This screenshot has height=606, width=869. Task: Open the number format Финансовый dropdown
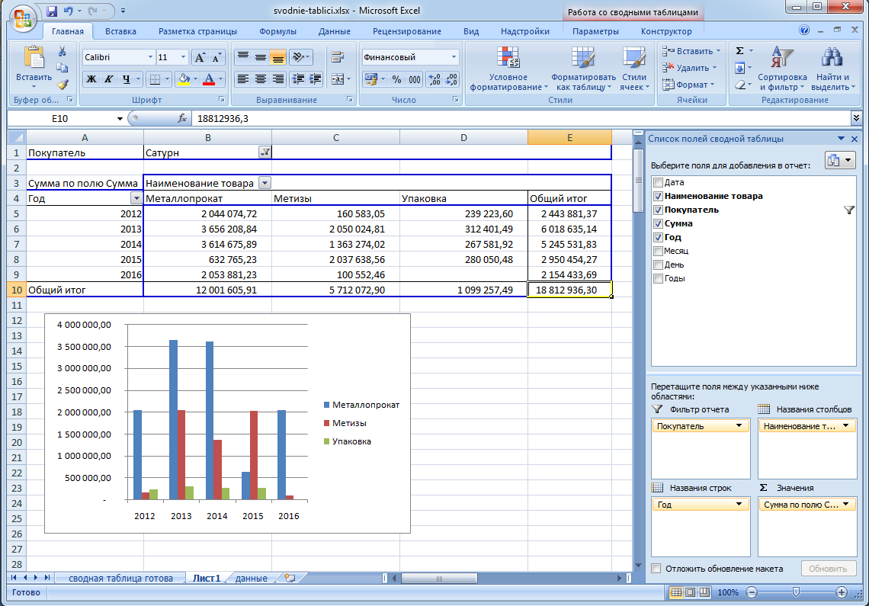[x=454, y=57]
